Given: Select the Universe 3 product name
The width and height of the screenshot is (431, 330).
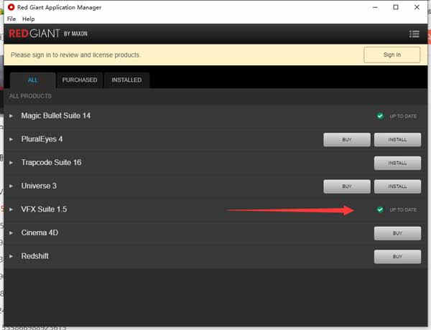Looking at the screenshot, I should click(x=39, y=186).
